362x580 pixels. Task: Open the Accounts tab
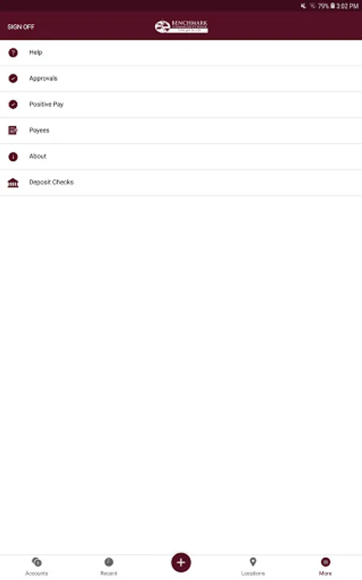(37, 566)
